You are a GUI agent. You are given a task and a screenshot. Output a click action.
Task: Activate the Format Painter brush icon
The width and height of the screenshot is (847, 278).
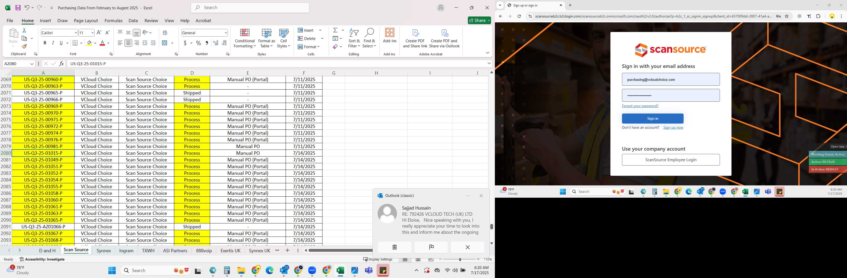[24, 46]
